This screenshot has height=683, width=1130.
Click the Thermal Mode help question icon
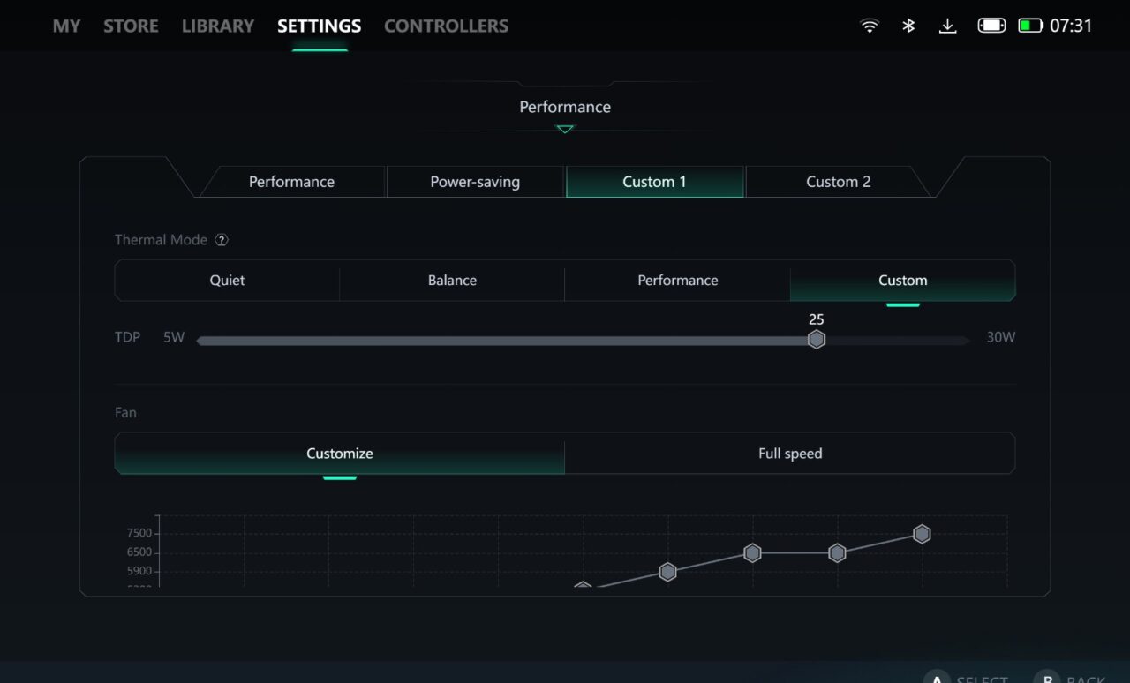(222, 240)
